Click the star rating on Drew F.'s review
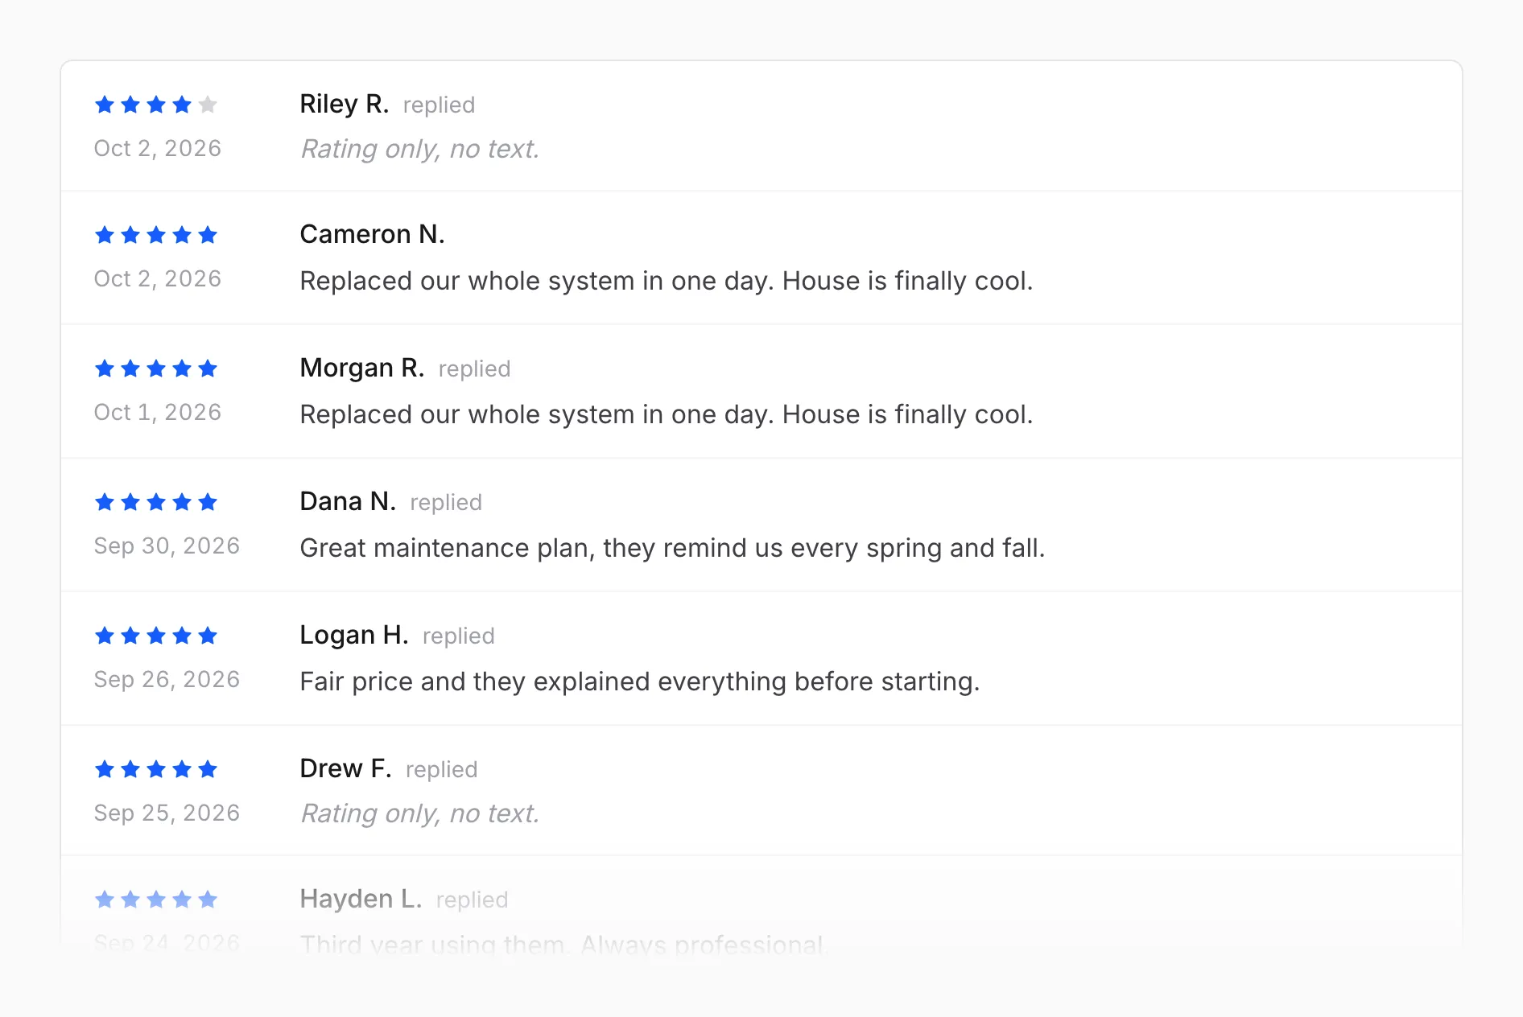1523x1017 pixels. [156, 769]
